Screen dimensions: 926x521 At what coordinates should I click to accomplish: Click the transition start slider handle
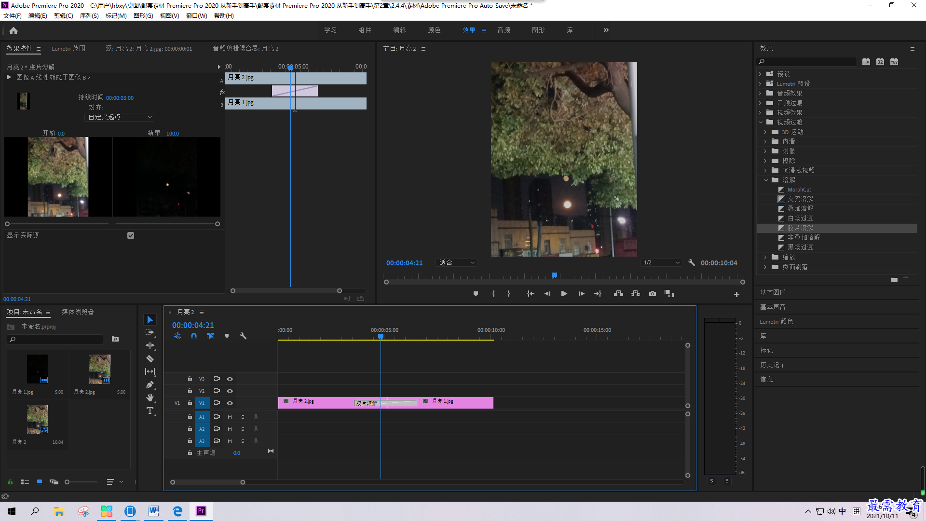[x=7, y=224]
